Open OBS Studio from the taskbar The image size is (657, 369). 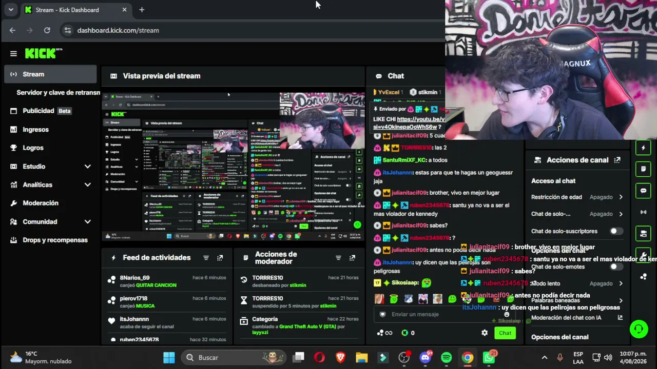point(404,357)
